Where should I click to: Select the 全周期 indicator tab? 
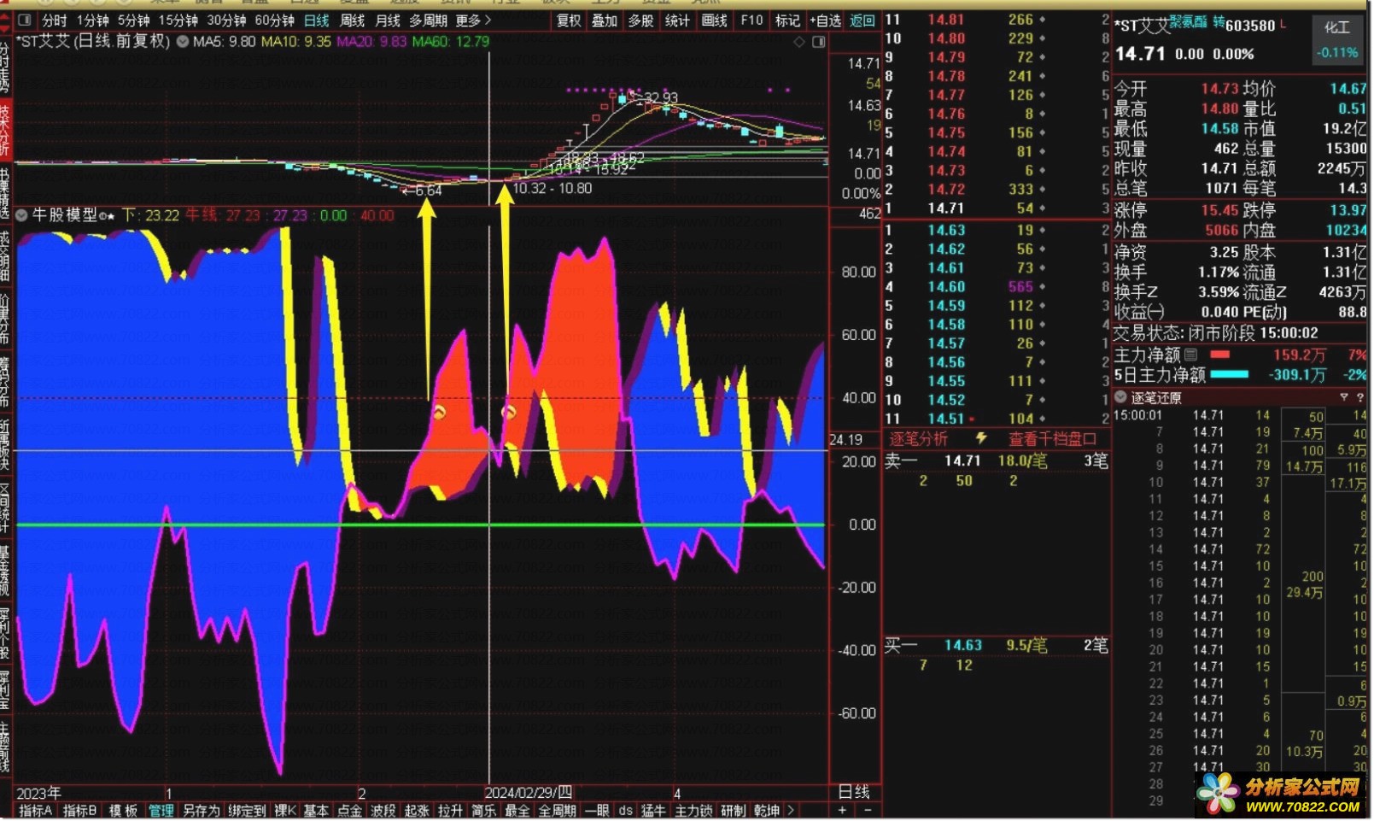point(557,811)
